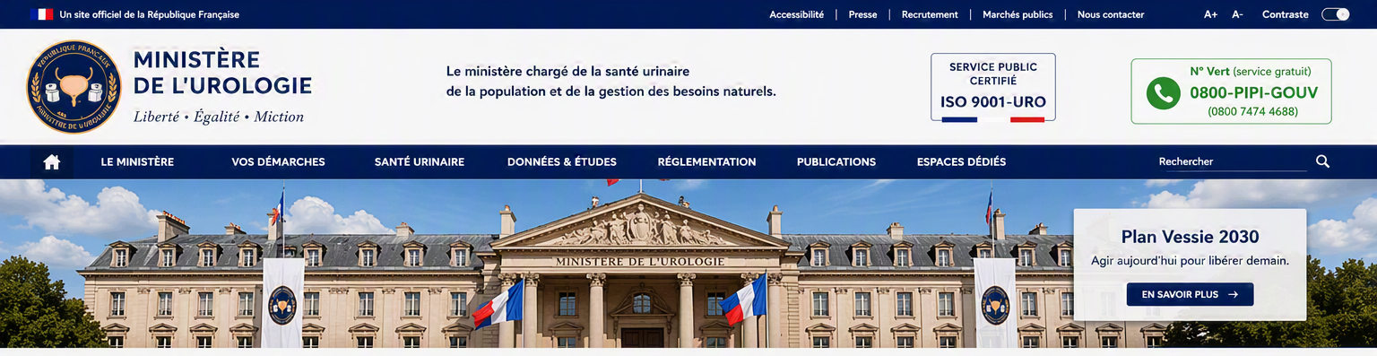Open the Presse link

click(862, 14)
